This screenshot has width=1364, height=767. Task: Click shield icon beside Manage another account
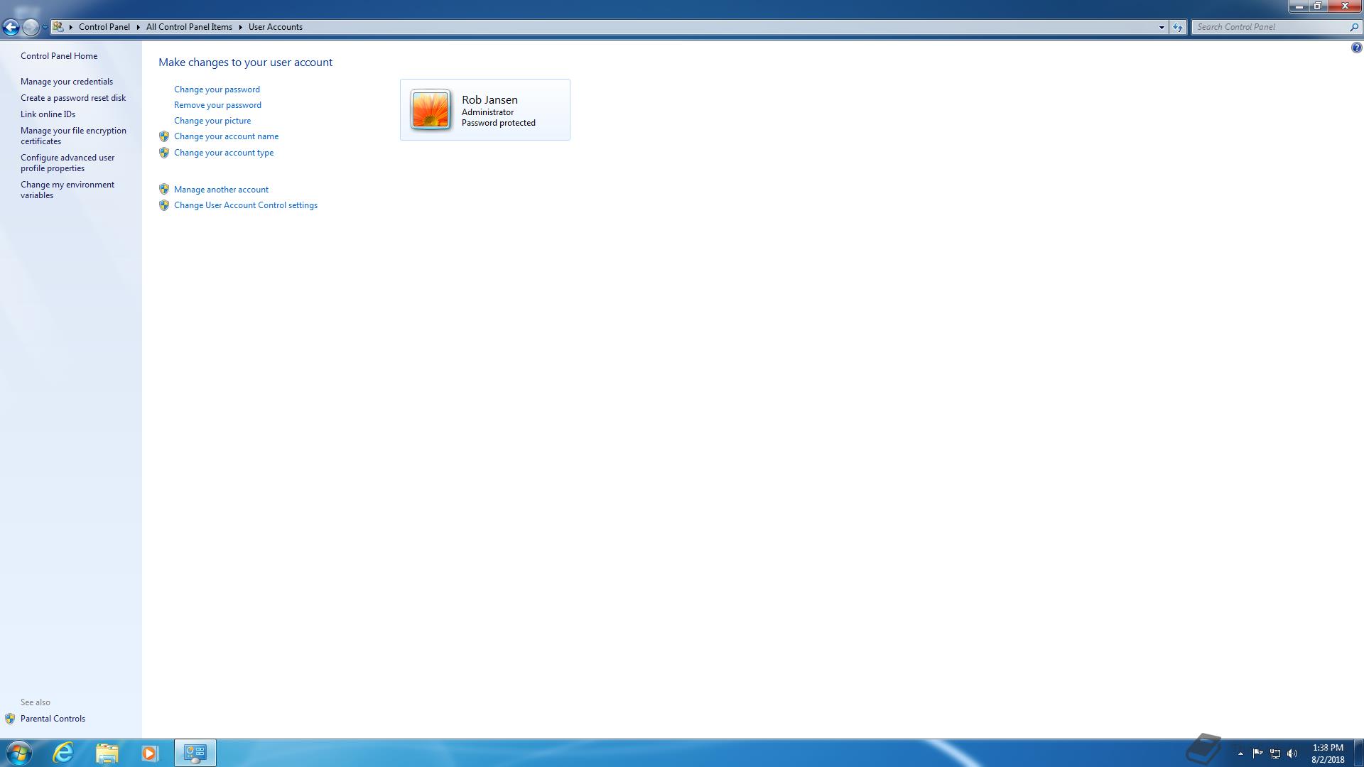[164, 189]
